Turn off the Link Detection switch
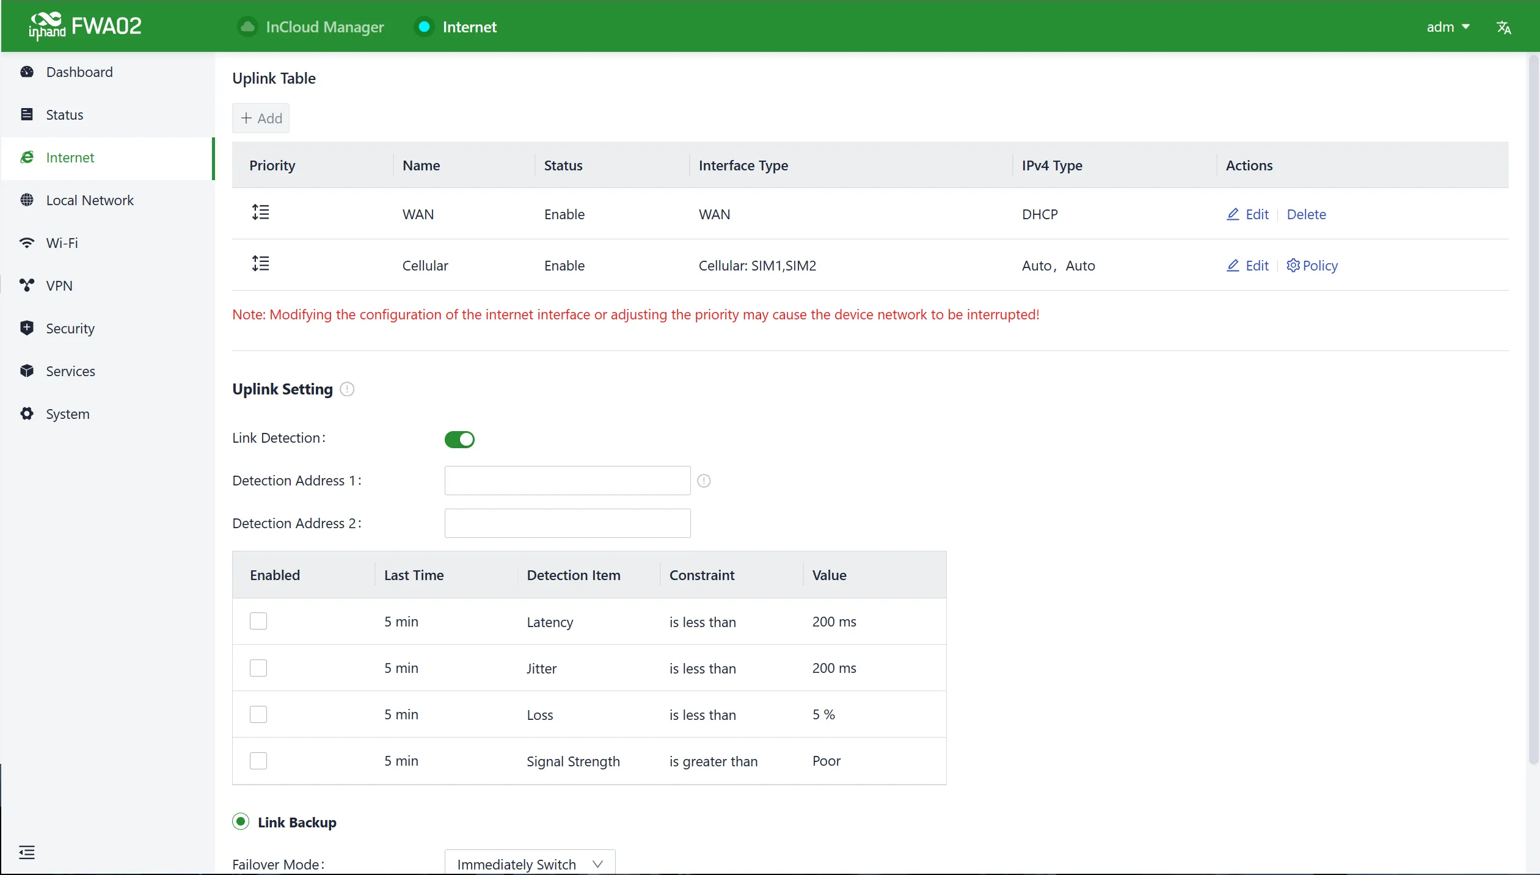Screen dimensions: 1540x875 tap(459, 439)
